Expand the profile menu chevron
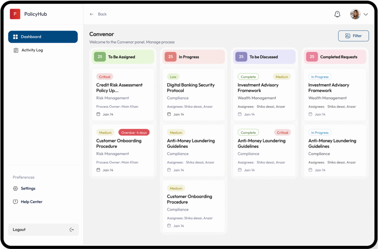The image size is (378, 249). pyautogui.click(x=366, y=14)
